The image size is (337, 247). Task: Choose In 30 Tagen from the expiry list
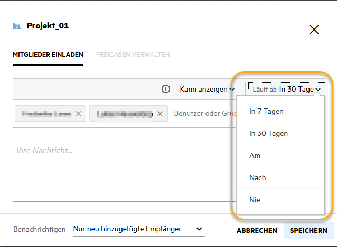280,133
